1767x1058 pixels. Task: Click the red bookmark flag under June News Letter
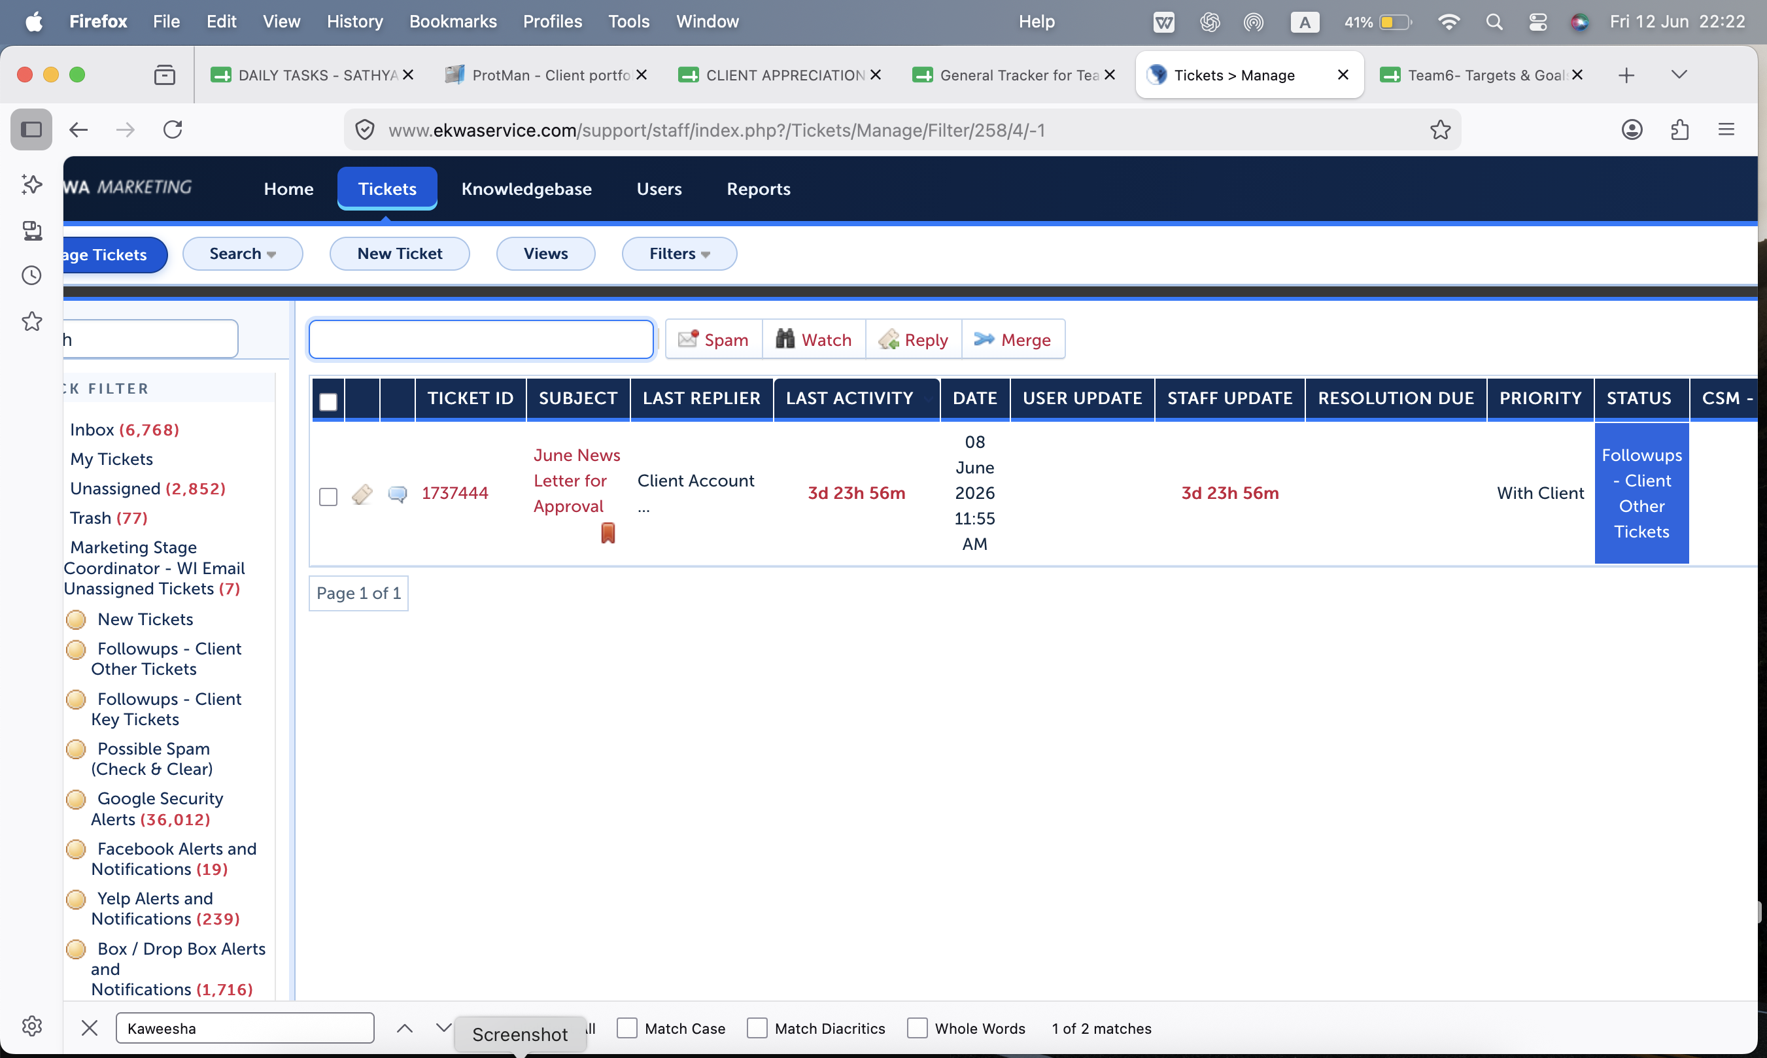click(x=608, y=532)
